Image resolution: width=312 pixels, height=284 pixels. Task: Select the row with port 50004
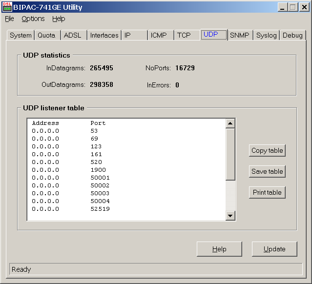[126, 201]
